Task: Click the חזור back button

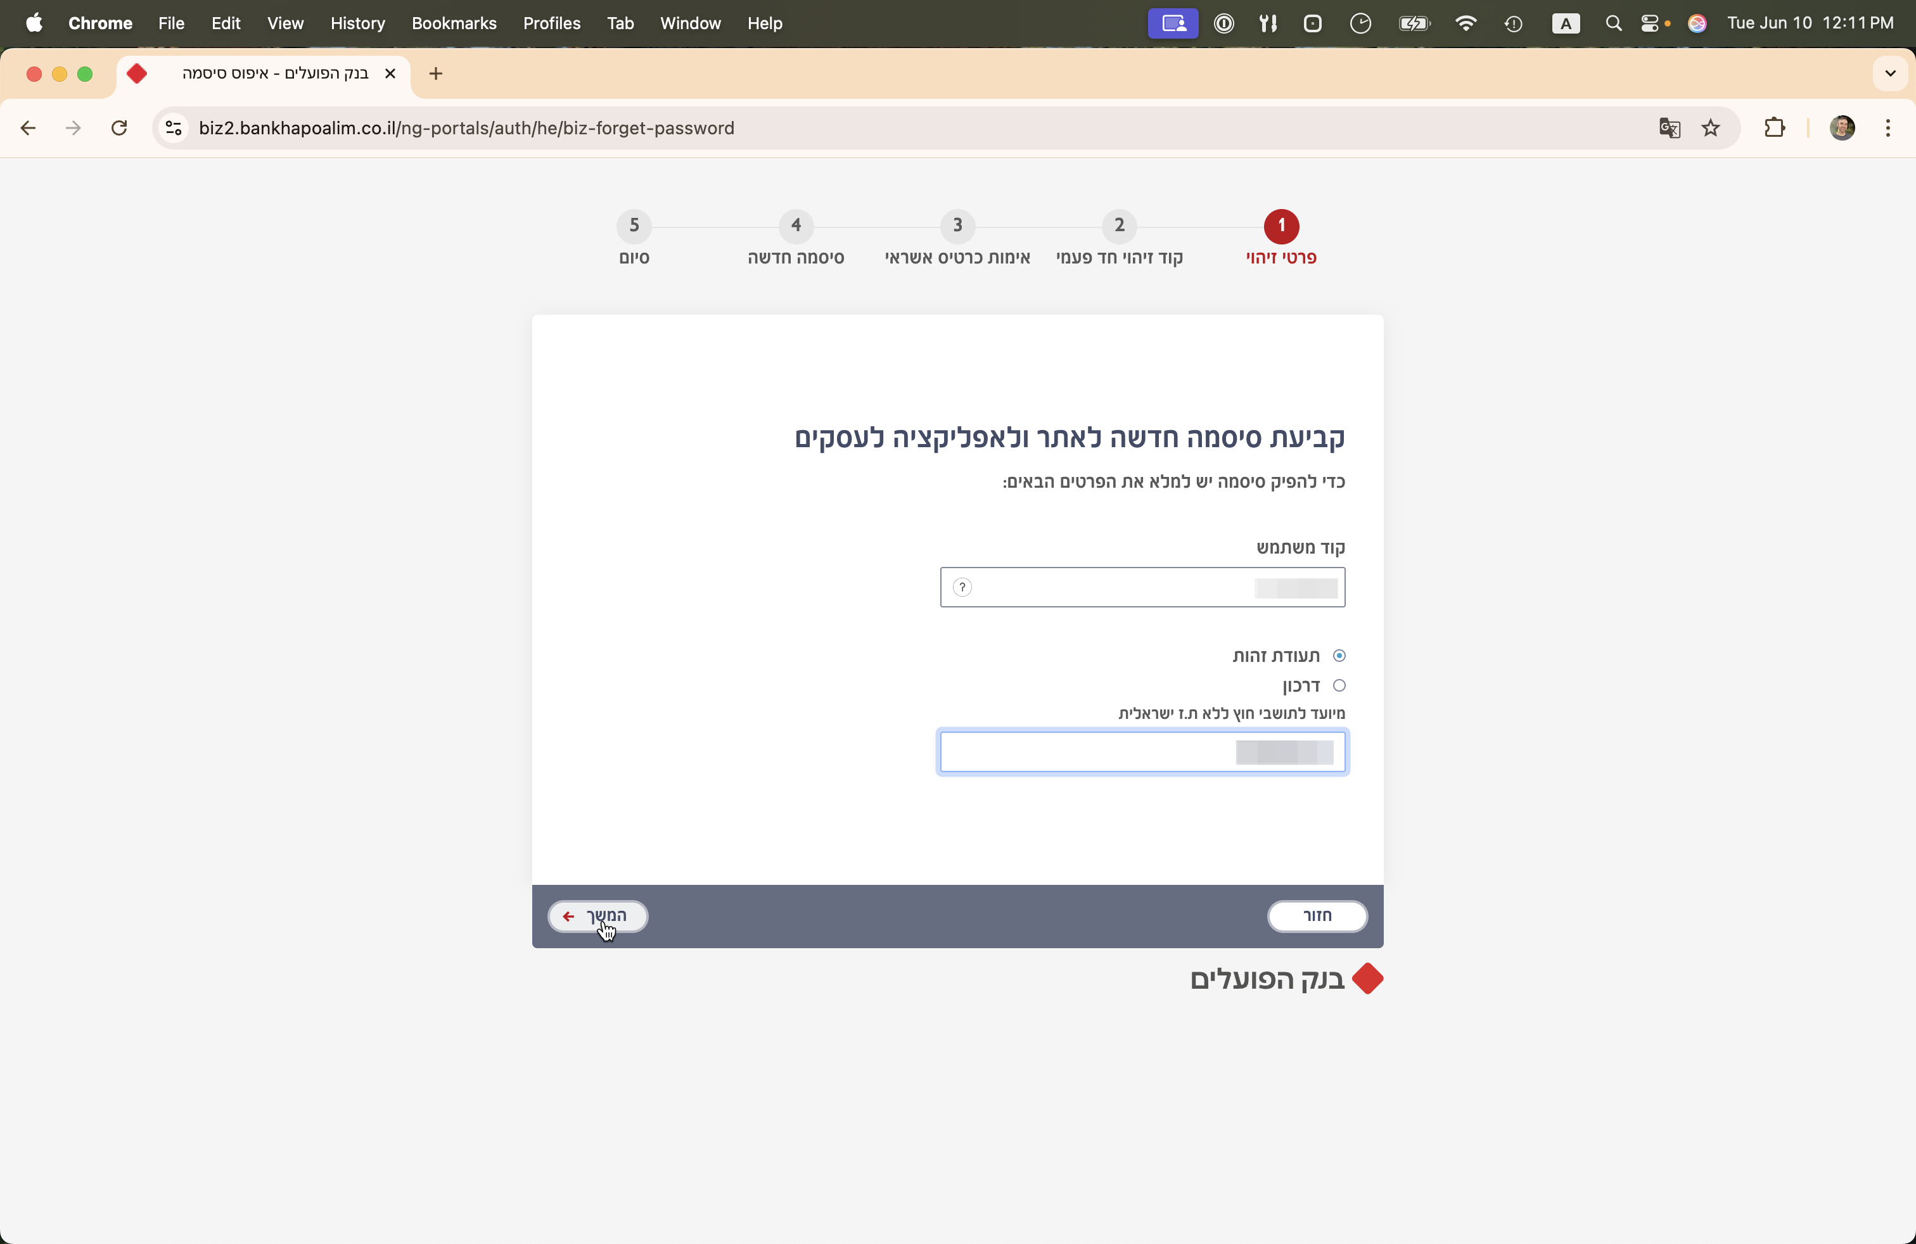Action: pyautogui.click(x=1317, y=917)
